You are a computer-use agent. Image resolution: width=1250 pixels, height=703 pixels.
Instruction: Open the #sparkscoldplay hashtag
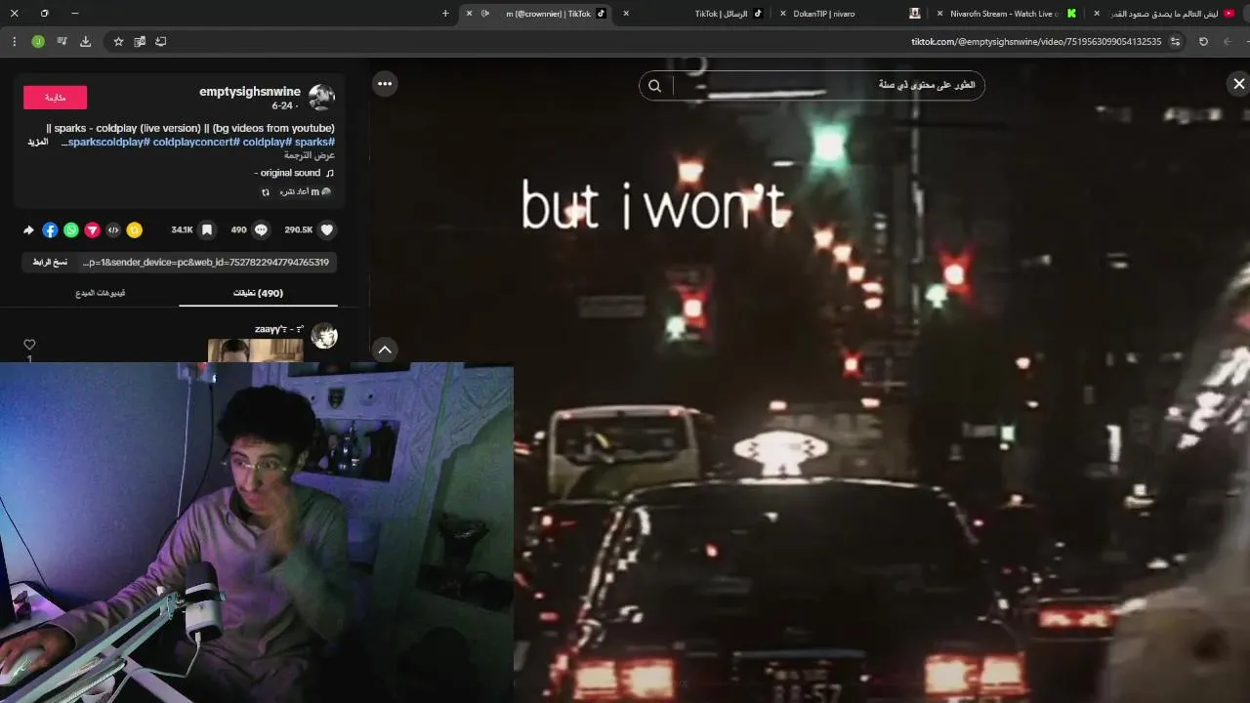[108, 142]
